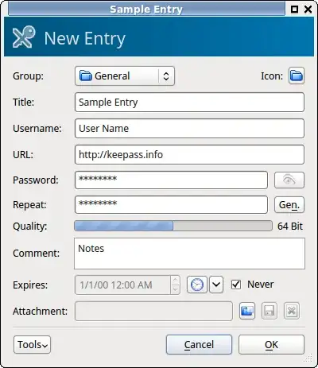Open expiry presets dropdown arrow beside clock
This screenshot has height=368, width=318.
point(216,285)
